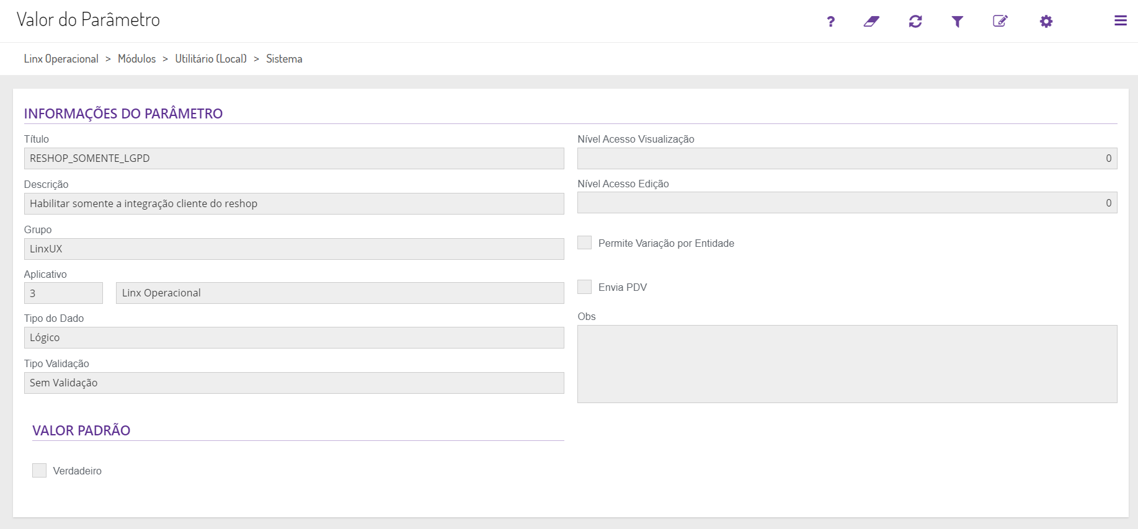Open the Tipo do Dado field
This screenshot has height=529, width=1138.
(294, 338)
